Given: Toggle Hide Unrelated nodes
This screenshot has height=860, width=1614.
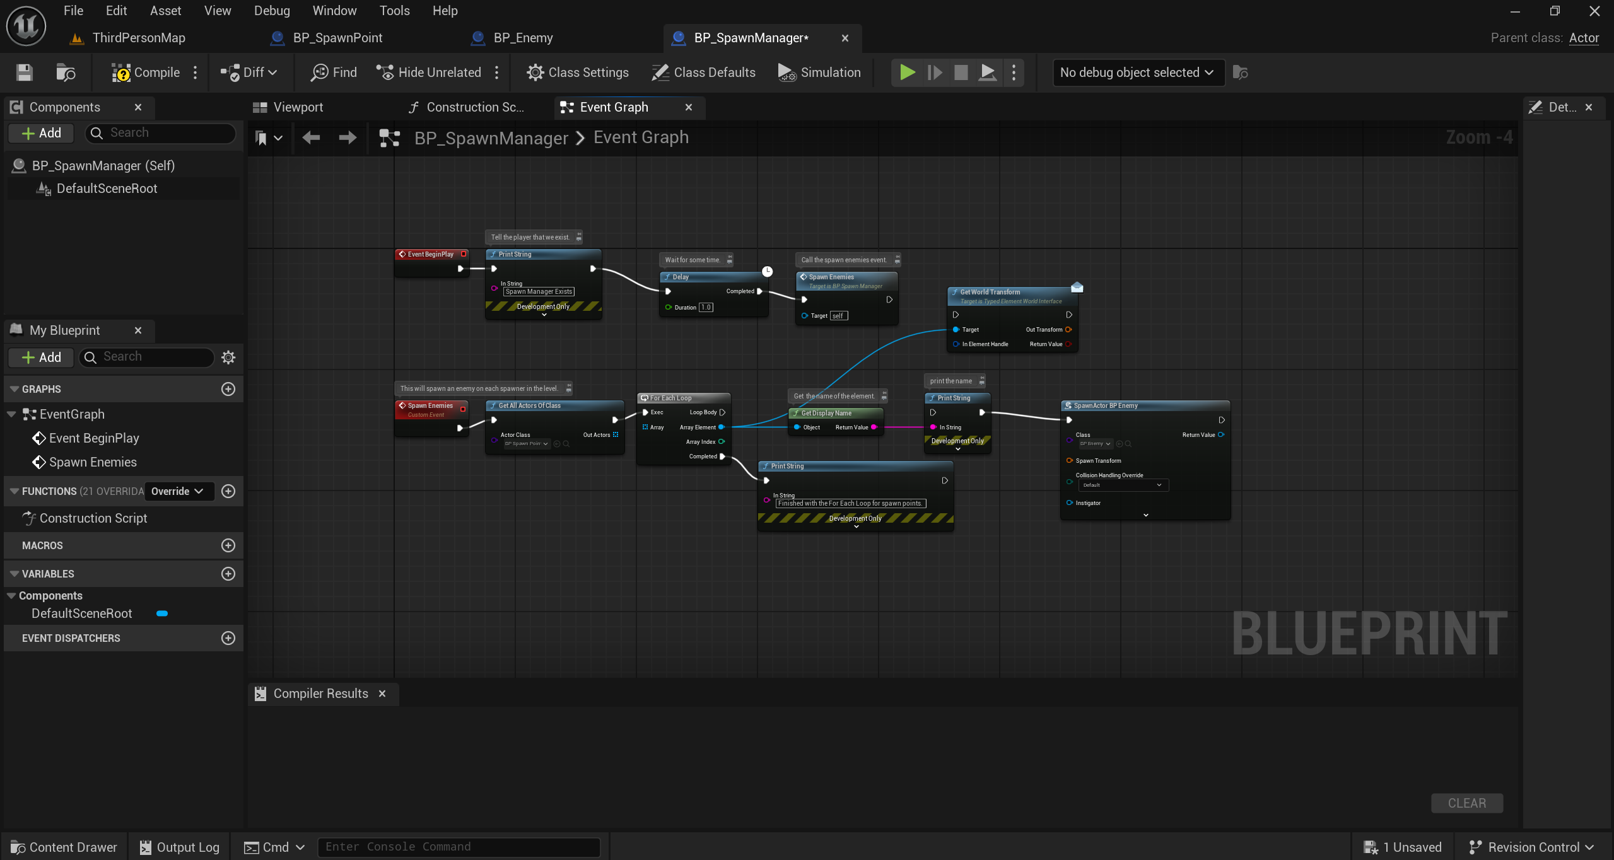Looking at the screenshot, I should (429, 73).
